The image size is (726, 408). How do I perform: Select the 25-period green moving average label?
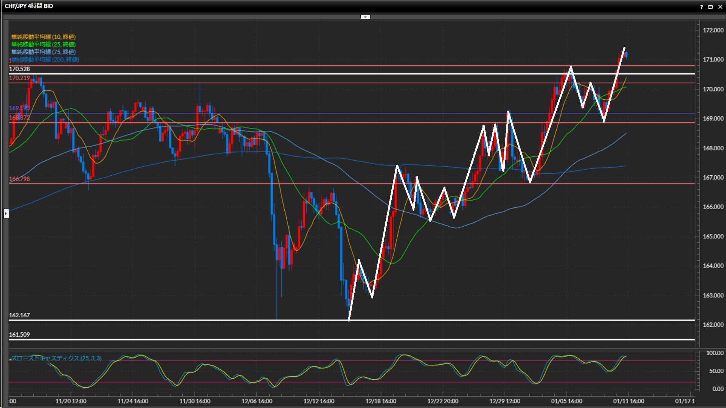pos(43,44)
